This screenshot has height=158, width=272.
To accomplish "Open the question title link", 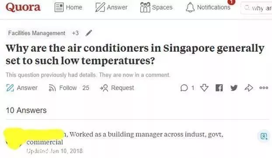I will pyautogui.click(x=135, y=54).
